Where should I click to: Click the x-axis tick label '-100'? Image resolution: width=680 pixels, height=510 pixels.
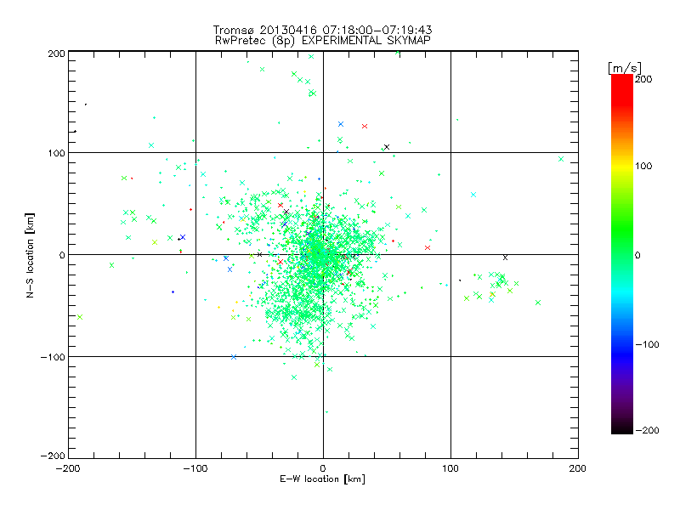pyautogui.click(x=195, y=468)
